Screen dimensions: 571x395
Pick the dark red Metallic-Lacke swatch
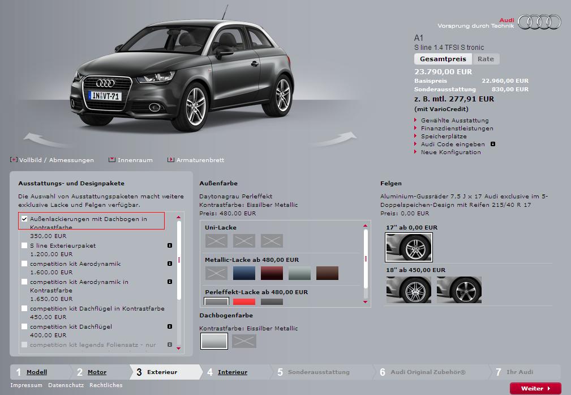[x=272, y=273]
